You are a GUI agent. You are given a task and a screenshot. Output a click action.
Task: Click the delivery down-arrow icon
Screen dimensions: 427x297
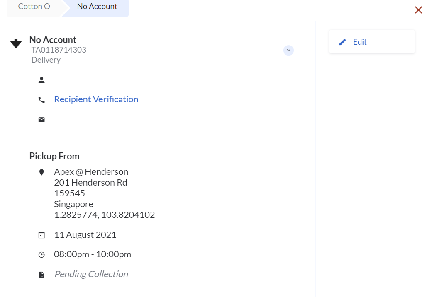tap(16, 43)
